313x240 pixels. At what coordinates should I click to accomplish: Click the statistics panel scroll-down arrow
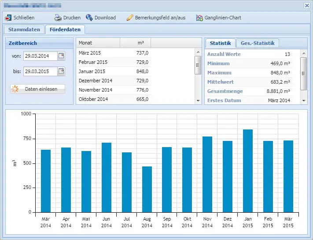point(304,101)
